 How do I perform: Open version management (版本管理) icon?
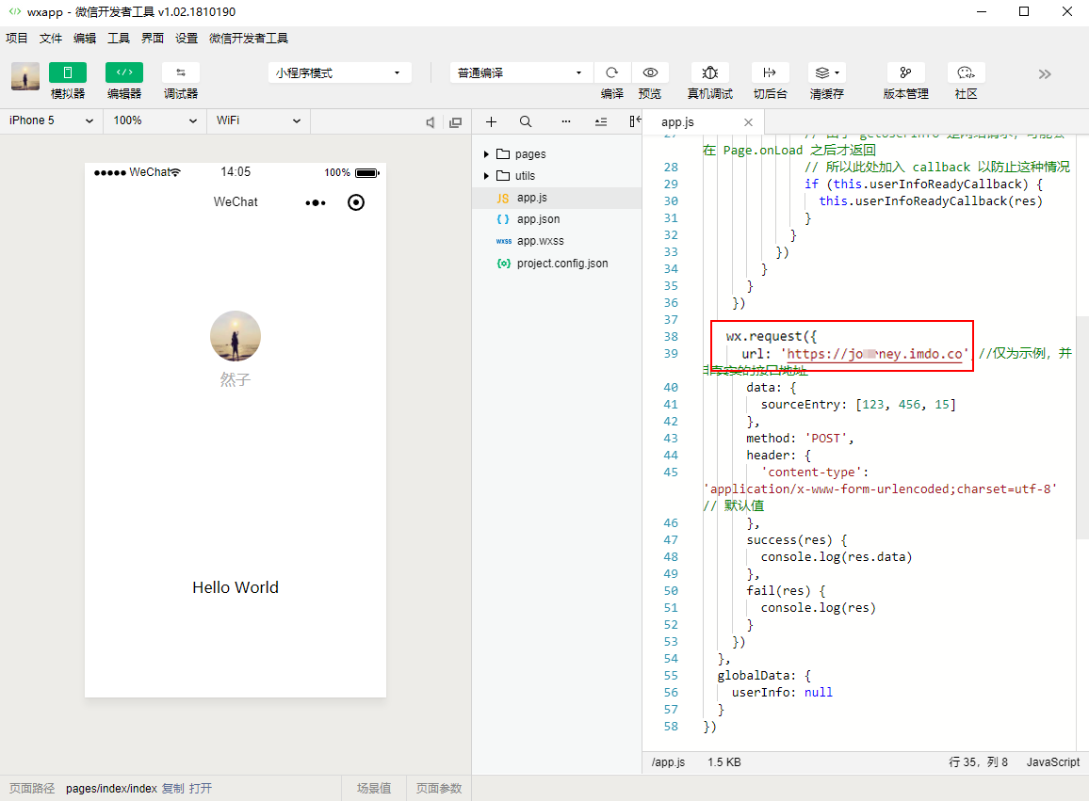click(x=905, y=72)
